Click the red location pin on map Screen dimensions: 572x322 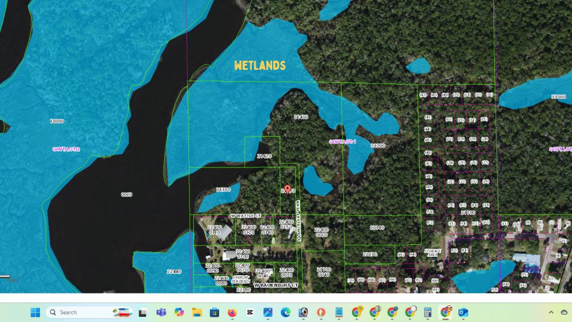click(287, 189)
